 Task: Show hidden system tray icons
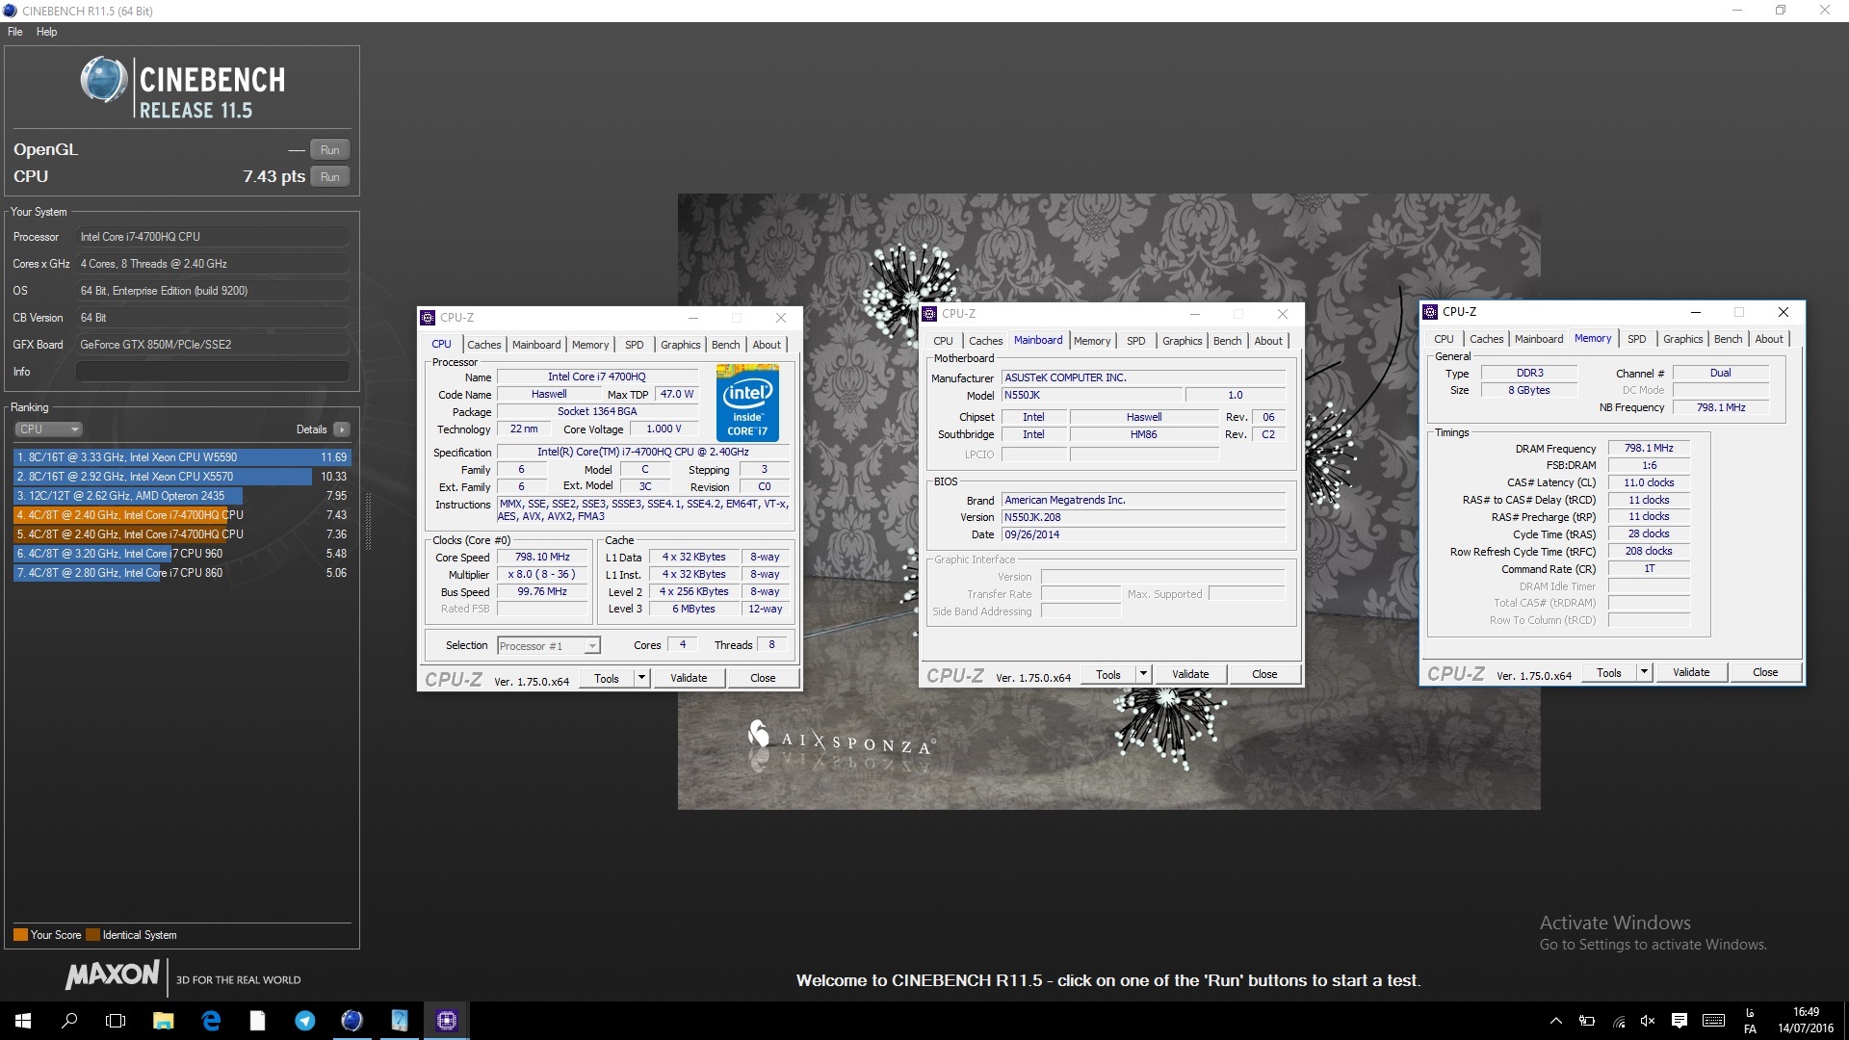[1555, 1021]
